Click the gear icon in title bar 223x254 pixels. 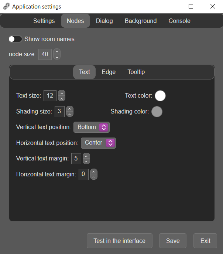7,7
